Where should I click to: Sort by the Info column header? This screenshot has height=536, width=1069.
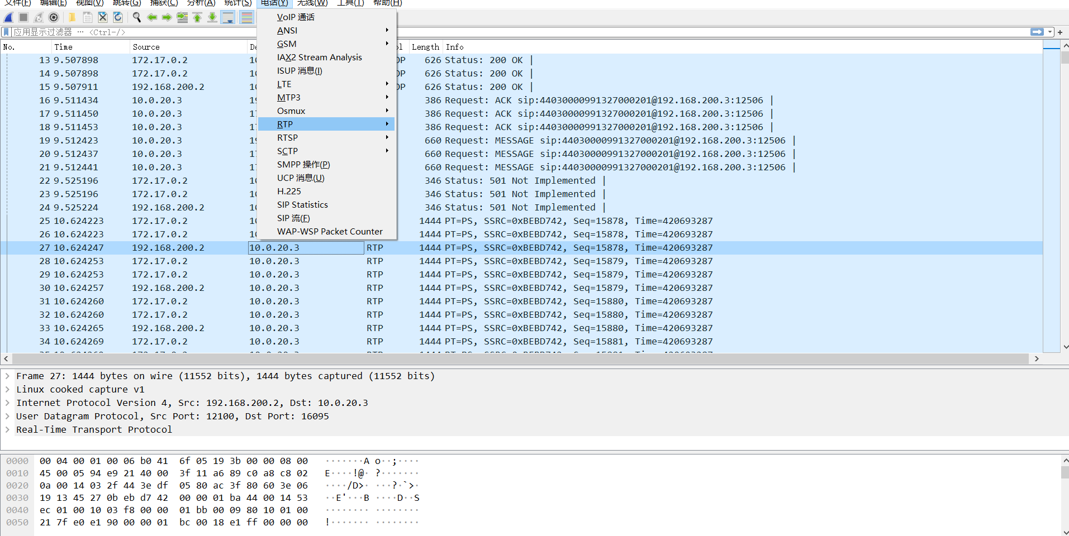pyautogui.click(x=743, y=47)
